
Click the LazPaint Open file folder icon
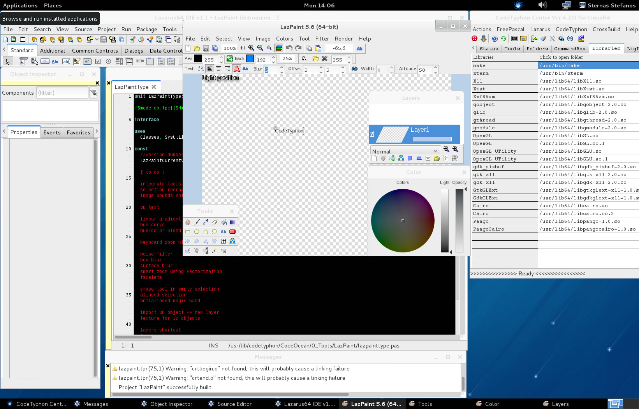point(197,48)
